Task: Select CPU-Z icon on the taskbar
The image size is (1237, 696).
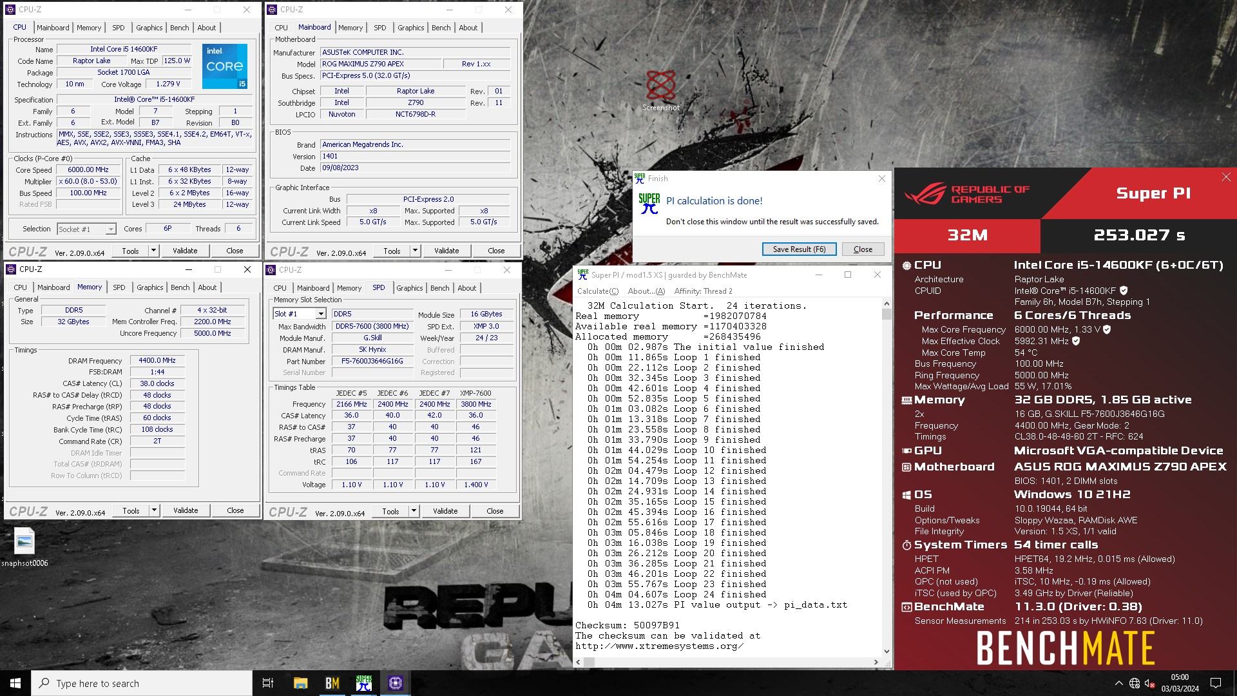Action: (x=396, y=683)
